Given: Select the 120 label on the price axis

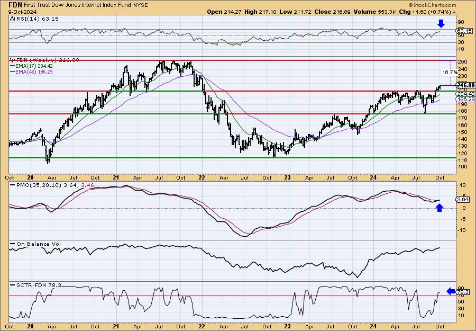Looking at the screenshot, I should (x=463, y=153).
